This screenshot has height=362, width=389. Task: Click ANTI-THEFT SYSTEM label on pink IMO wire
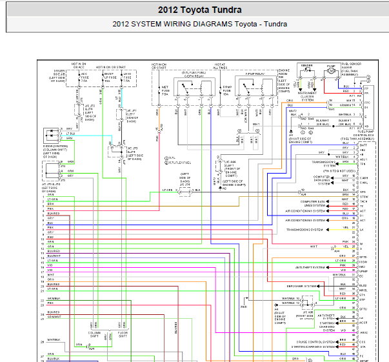tap(310, 268)
